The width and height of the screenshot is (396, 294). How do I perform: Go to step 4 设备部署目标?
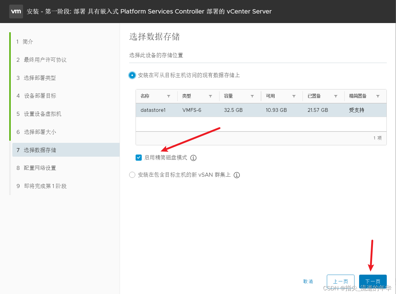(x=36, y=96)
